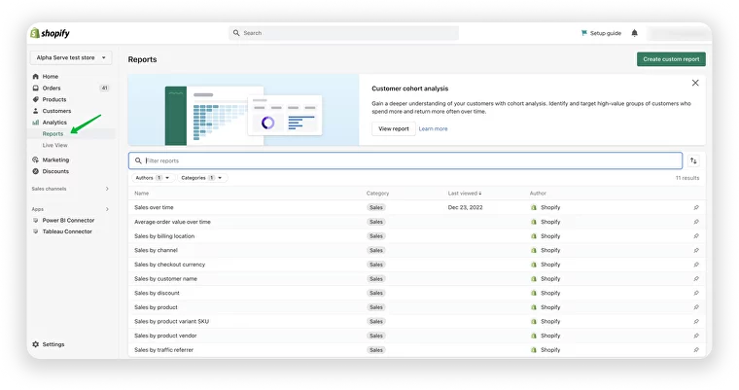Click the Shopify logo
The image size is (739, 390).
[50, 33]
